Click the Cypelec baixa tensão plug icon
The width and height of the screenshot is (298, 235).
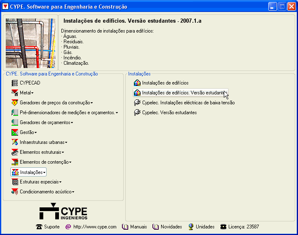tap(137, 103)
